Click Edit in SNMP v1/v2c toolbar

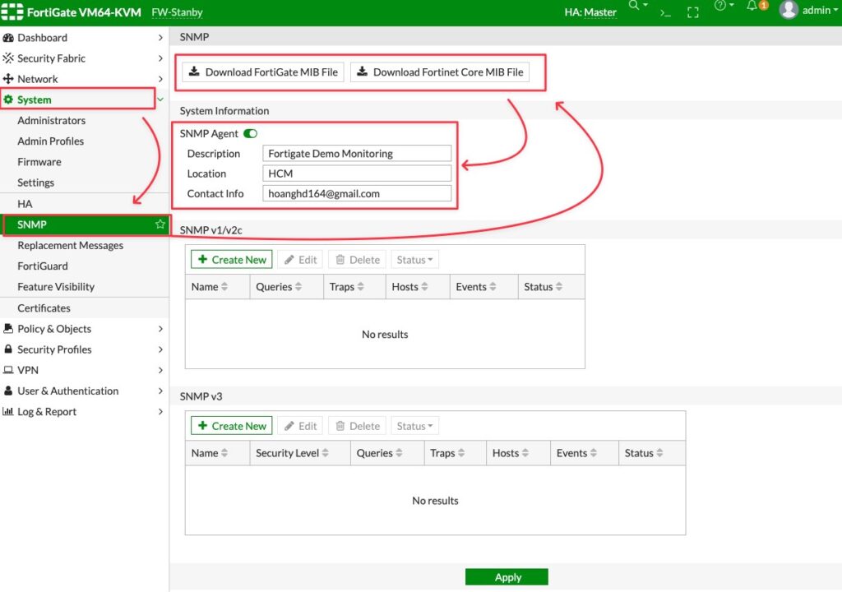pos(300,260)
